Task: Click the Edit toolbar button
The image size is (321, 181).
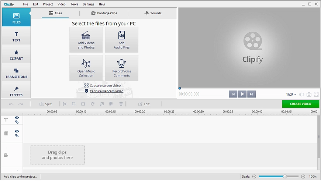Action: click(144, 104)
